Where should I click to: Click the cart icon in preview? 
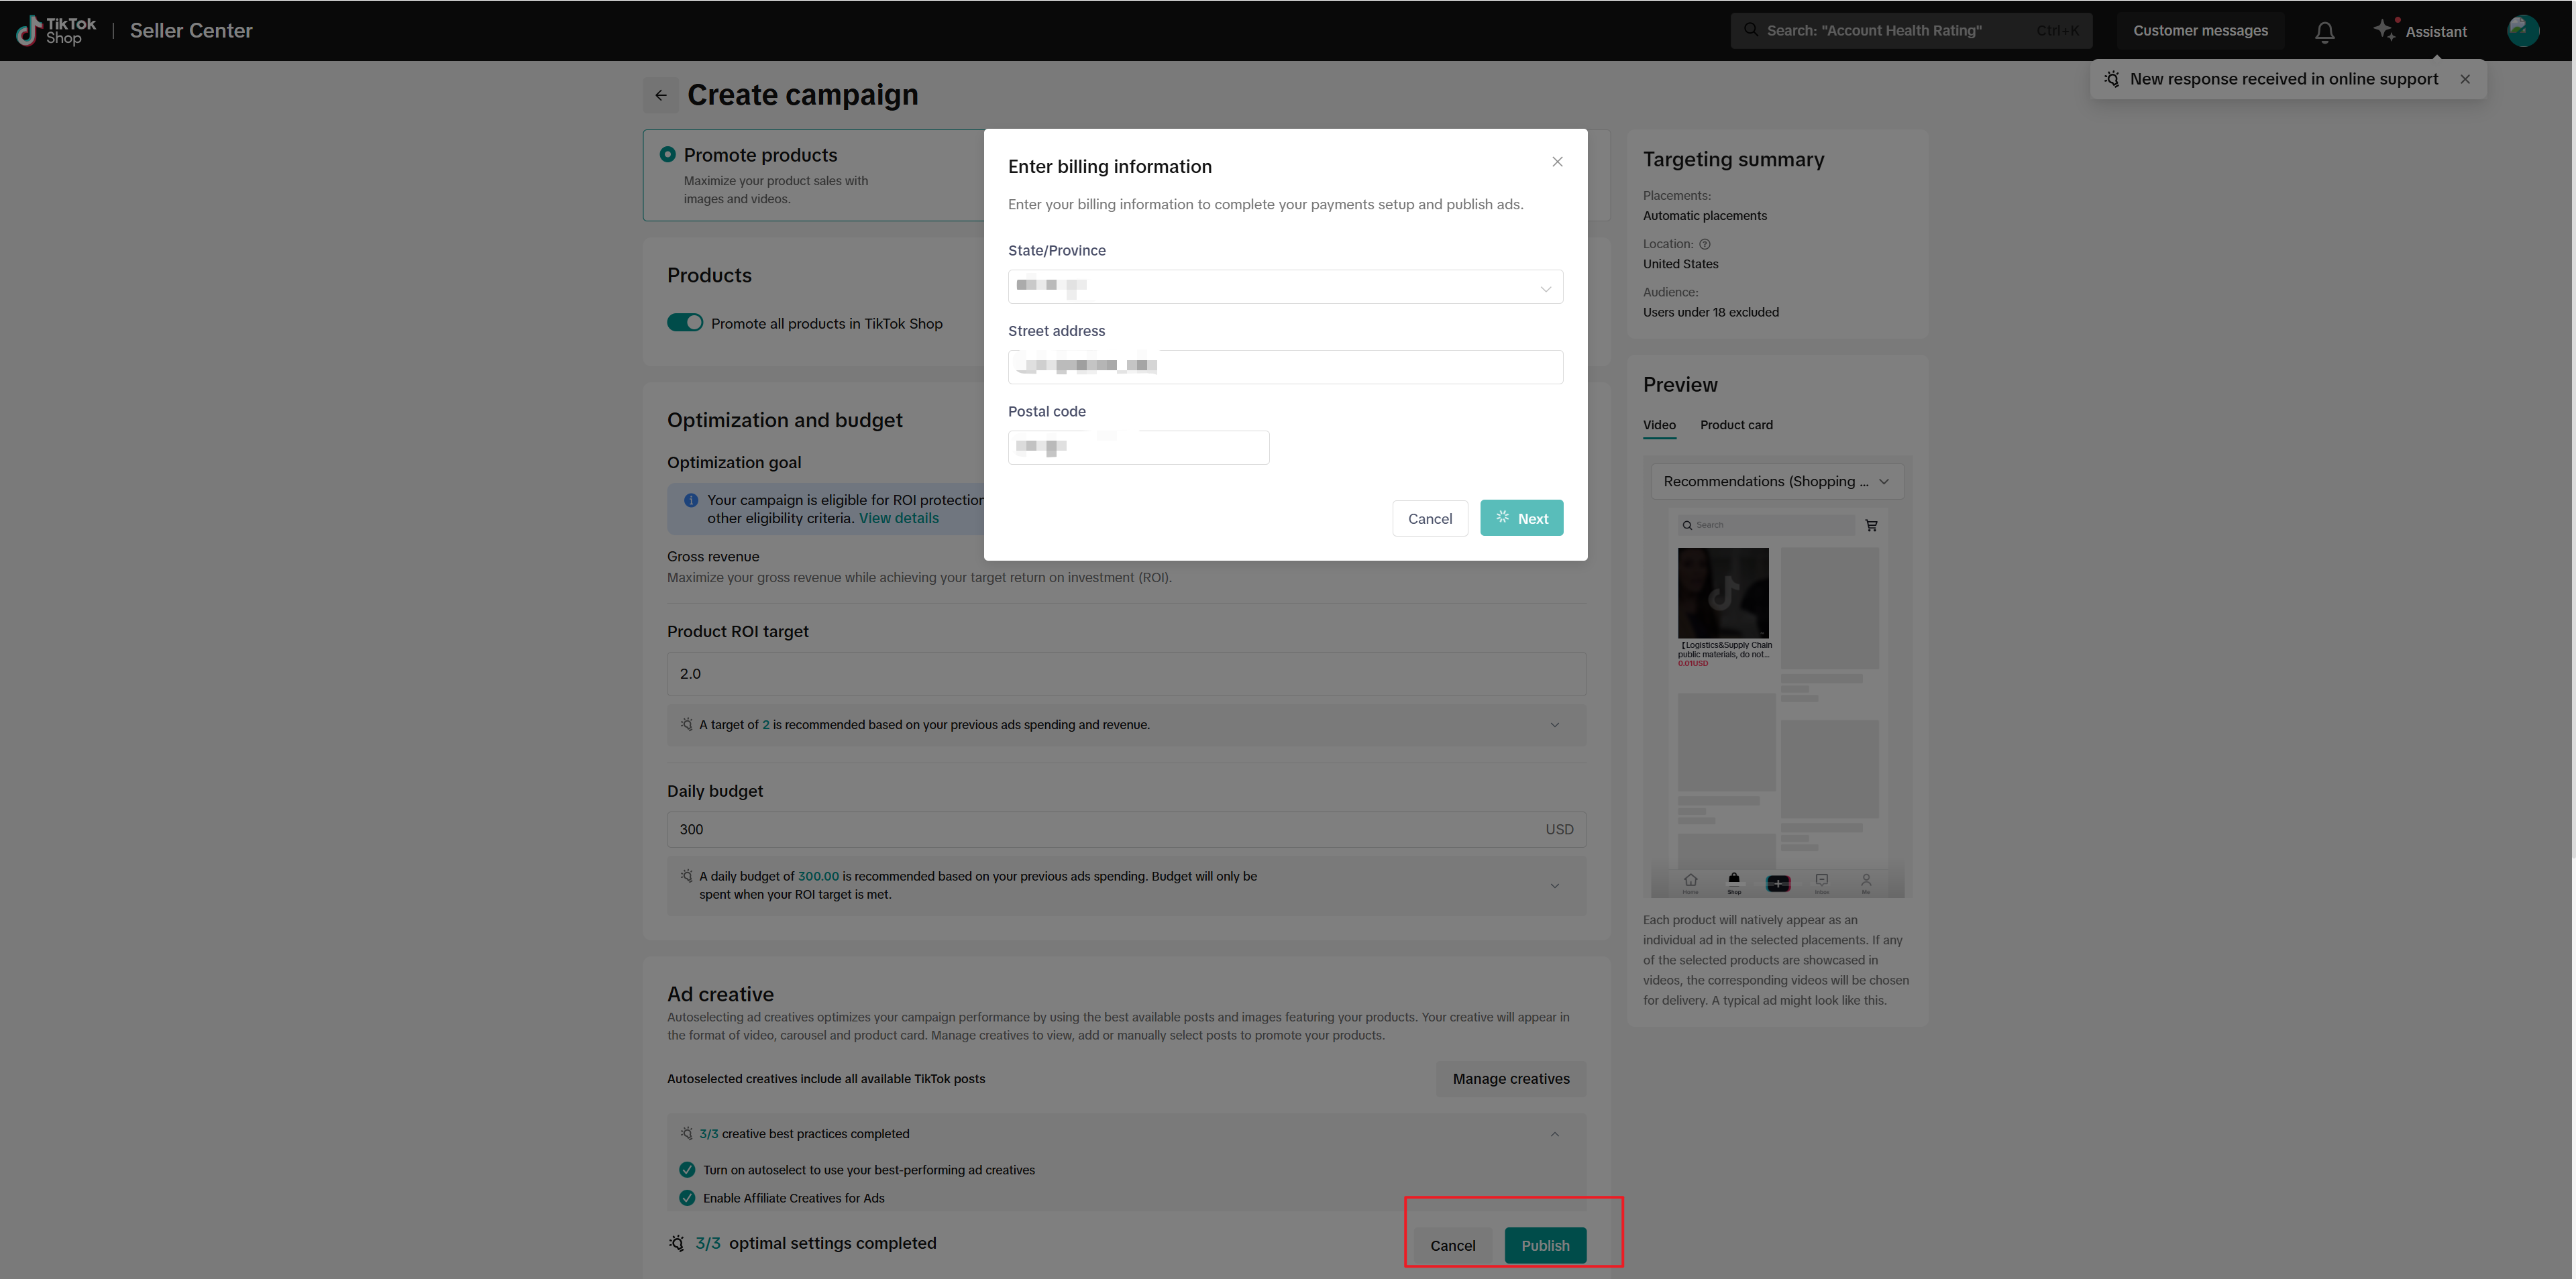(x=1871, y=525)
